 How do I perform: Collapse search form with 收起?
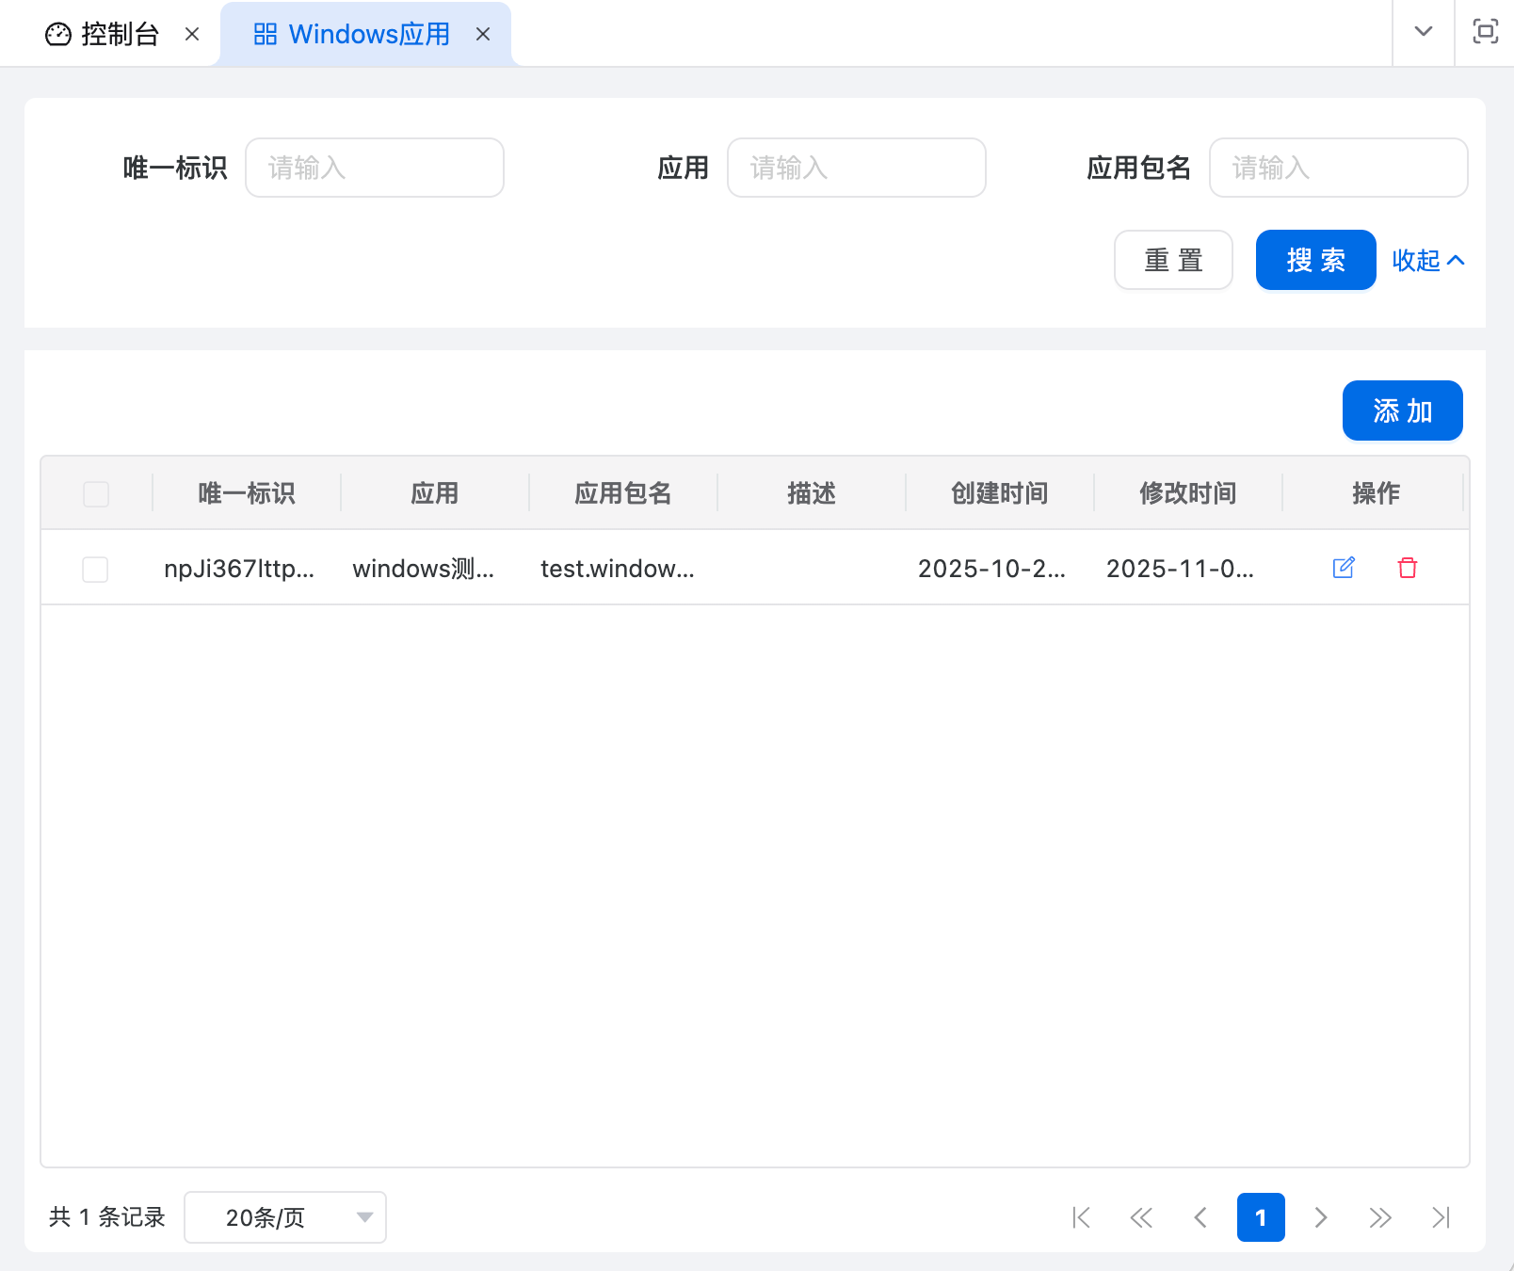(1427, 260)
